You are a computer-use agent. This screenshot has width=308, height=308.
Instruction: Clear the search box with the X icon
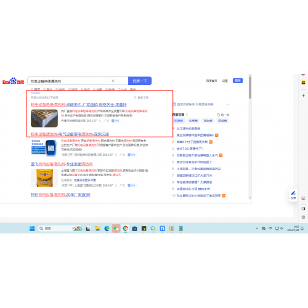click(x=113, y=81)
